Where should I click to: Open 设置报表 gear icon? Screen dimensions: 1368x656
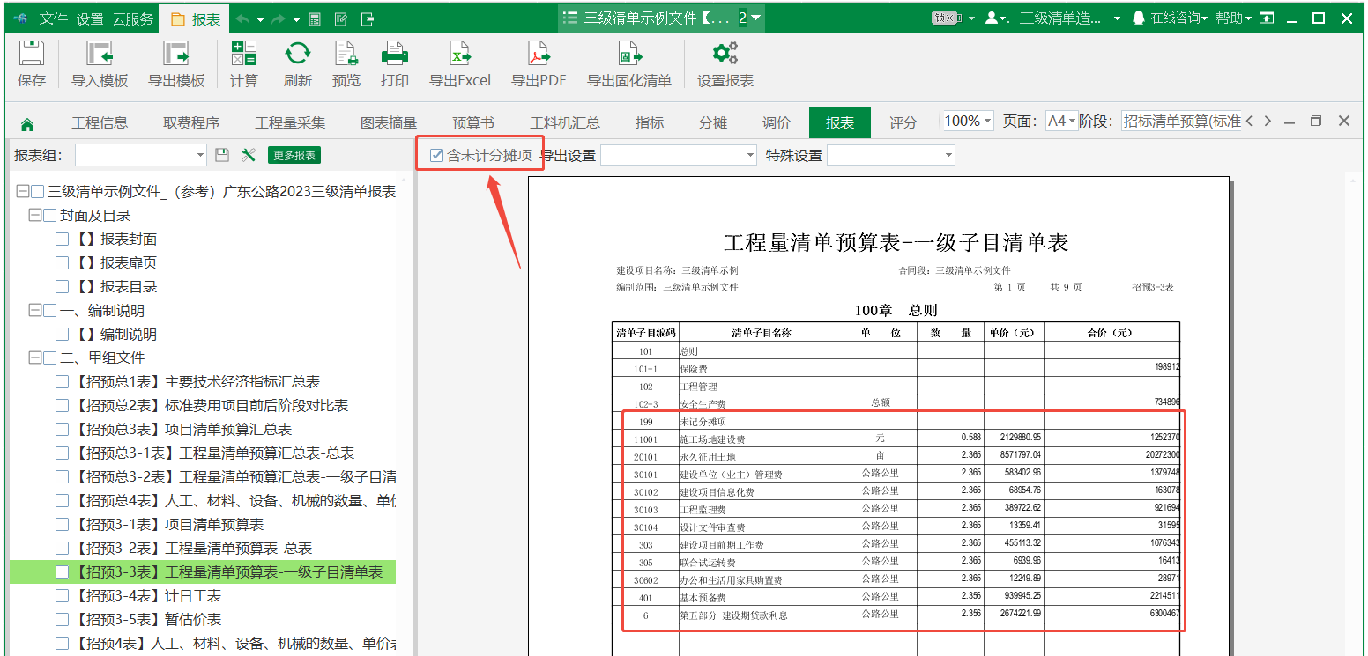725,54
